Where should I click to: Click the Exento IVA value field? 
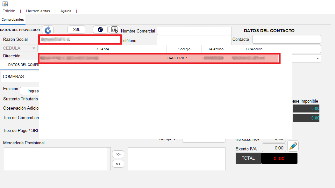point(274,148)
